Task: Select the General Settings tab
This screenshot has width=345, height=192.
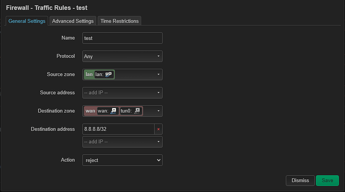Action: coord(27,21)
